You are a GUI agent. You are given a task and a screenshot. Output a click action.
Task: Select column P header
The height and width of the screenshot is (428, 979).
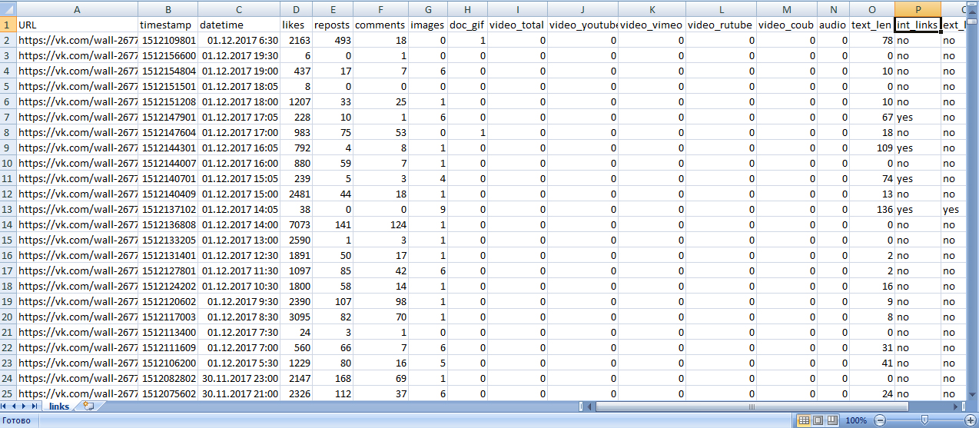click(x=918, y=9)
